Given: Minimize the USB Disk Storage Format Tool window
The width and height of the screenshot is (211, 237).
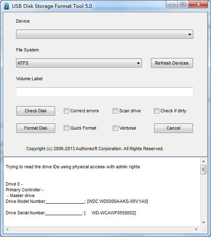Looking at the screenshot, I should click(x=172, y=5).
